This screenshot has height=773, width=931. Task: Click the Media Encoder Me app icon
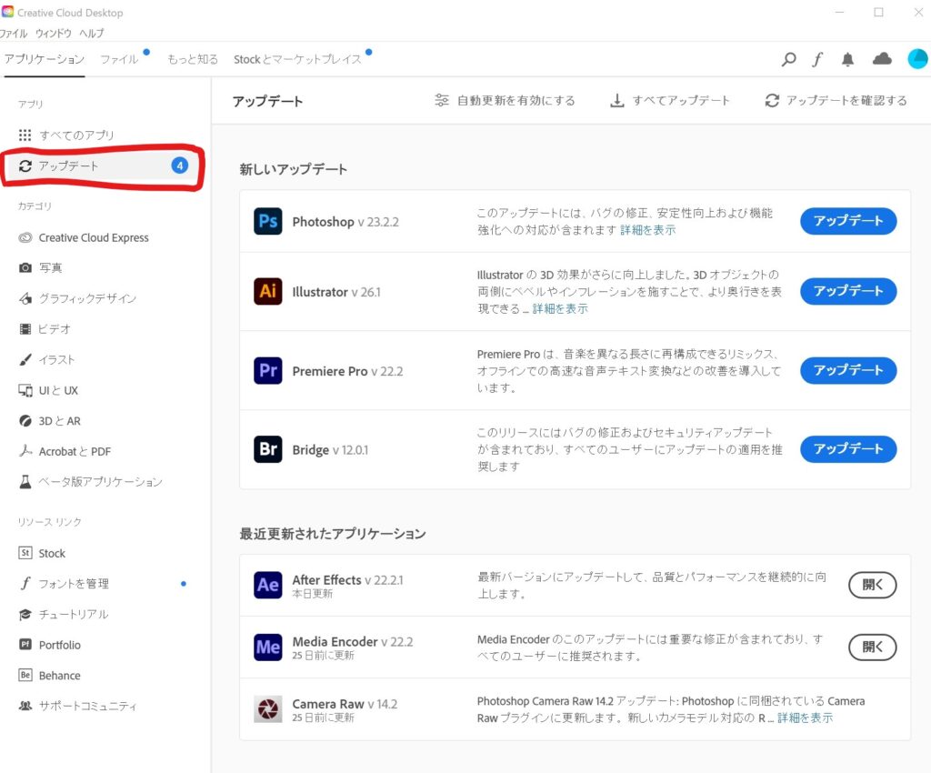(x=268, y=648)
